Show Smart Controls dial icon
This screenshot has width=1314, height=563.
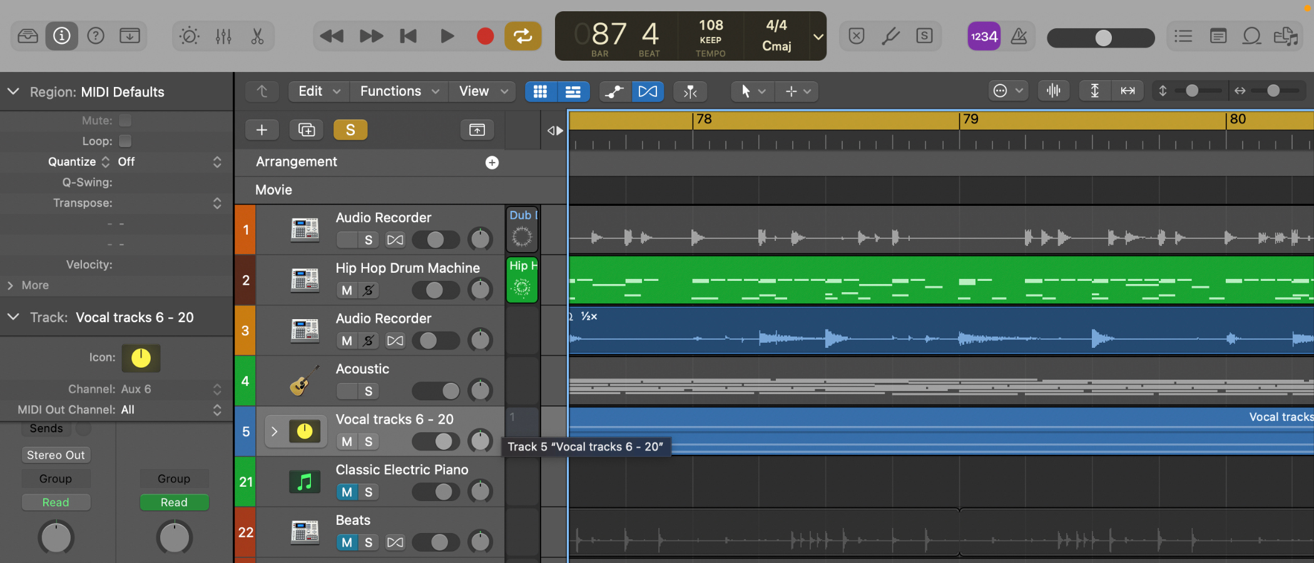click(x=189, y=36)
